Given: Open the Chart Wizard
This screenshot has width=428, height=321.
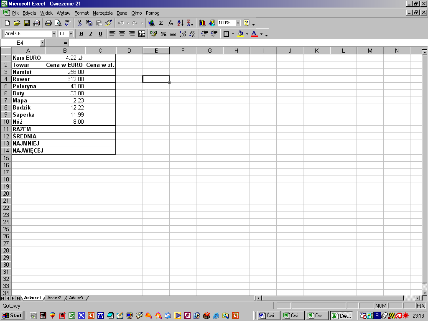Looking at the screenshot, I should [x=202, y=23].
